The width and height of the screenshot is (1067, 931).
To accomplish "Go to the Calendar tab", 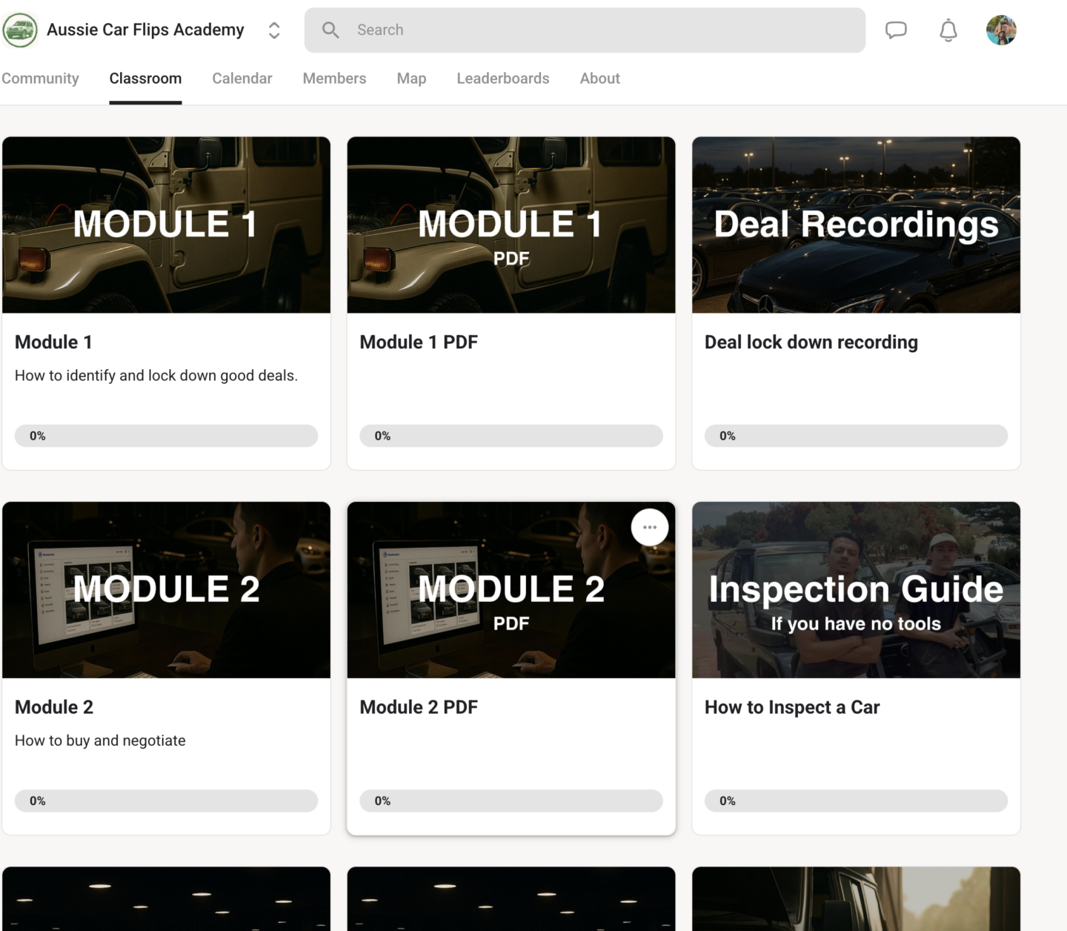I will [x=242, y=79].
